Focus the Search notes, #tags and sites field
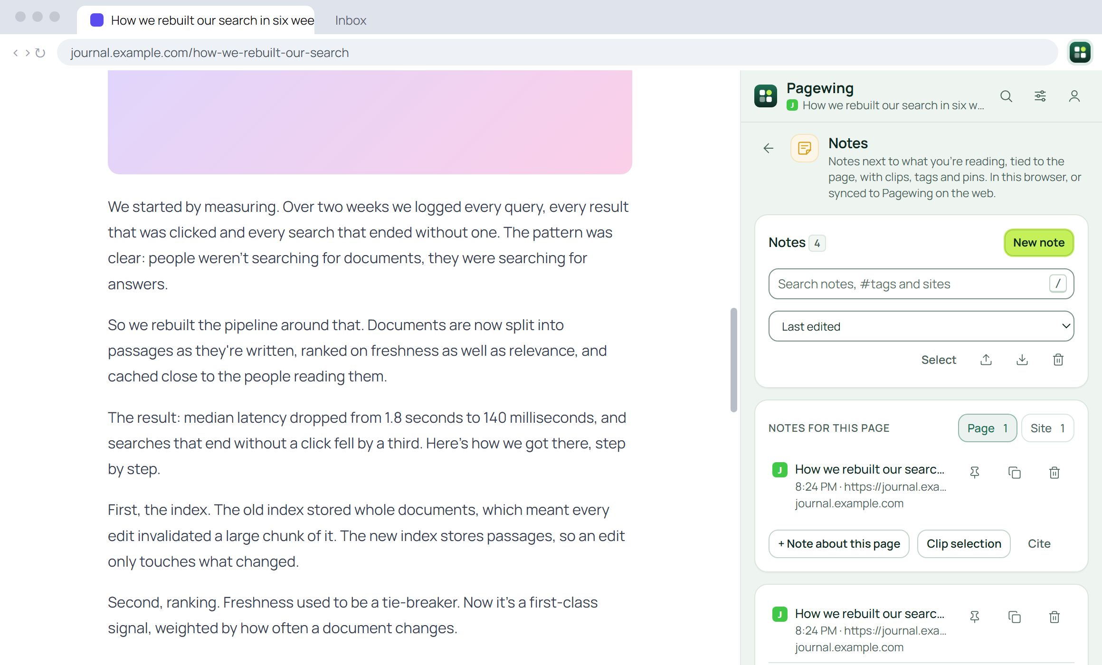 coord(921,284)
